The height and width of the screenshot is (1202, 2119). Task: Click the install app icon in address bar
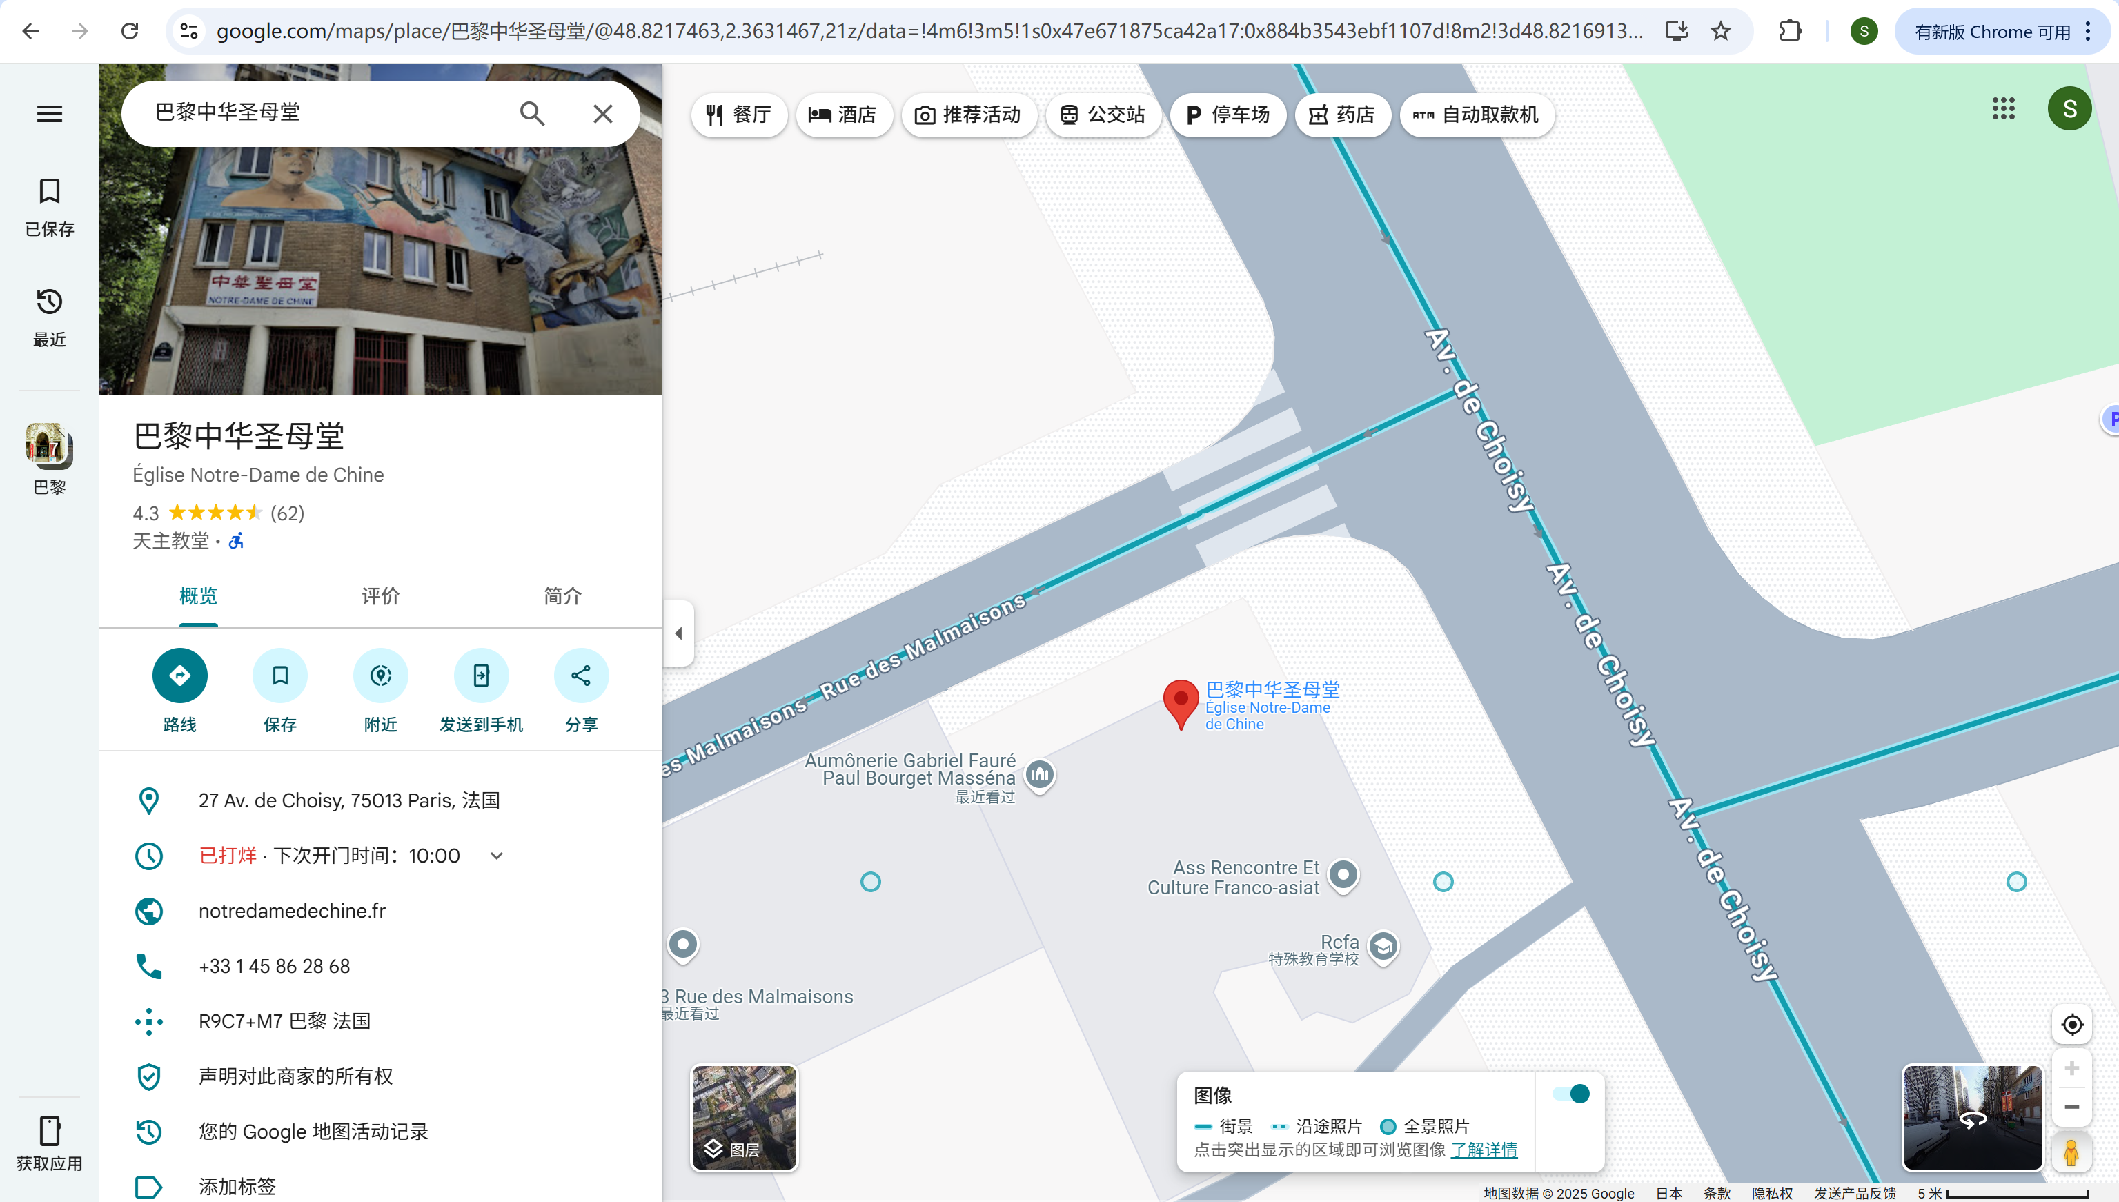pyautogui.click(x=1677, y=31)
